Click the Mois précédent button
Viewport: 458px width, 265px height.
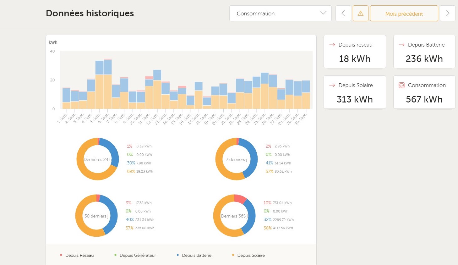point(404,14)
